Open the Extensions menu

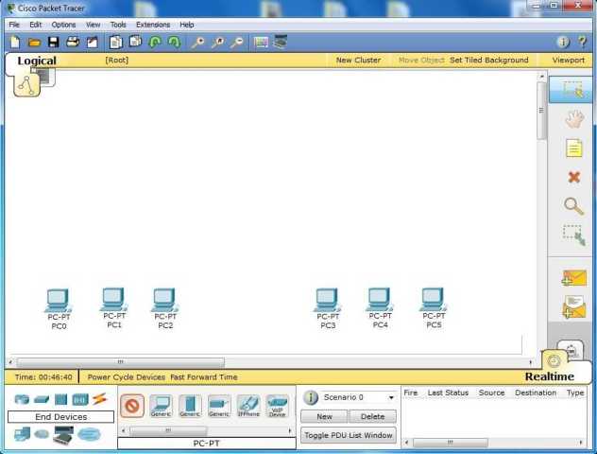point(153,25)
